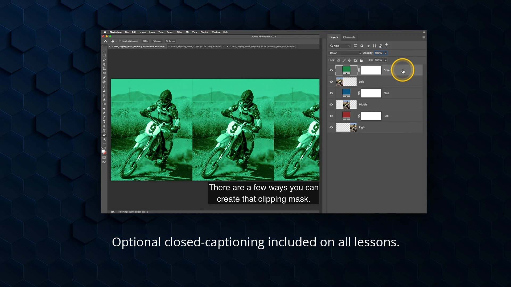Select the Eraser tool
This screenshot has width=511, height=287.
coord(104,100)
